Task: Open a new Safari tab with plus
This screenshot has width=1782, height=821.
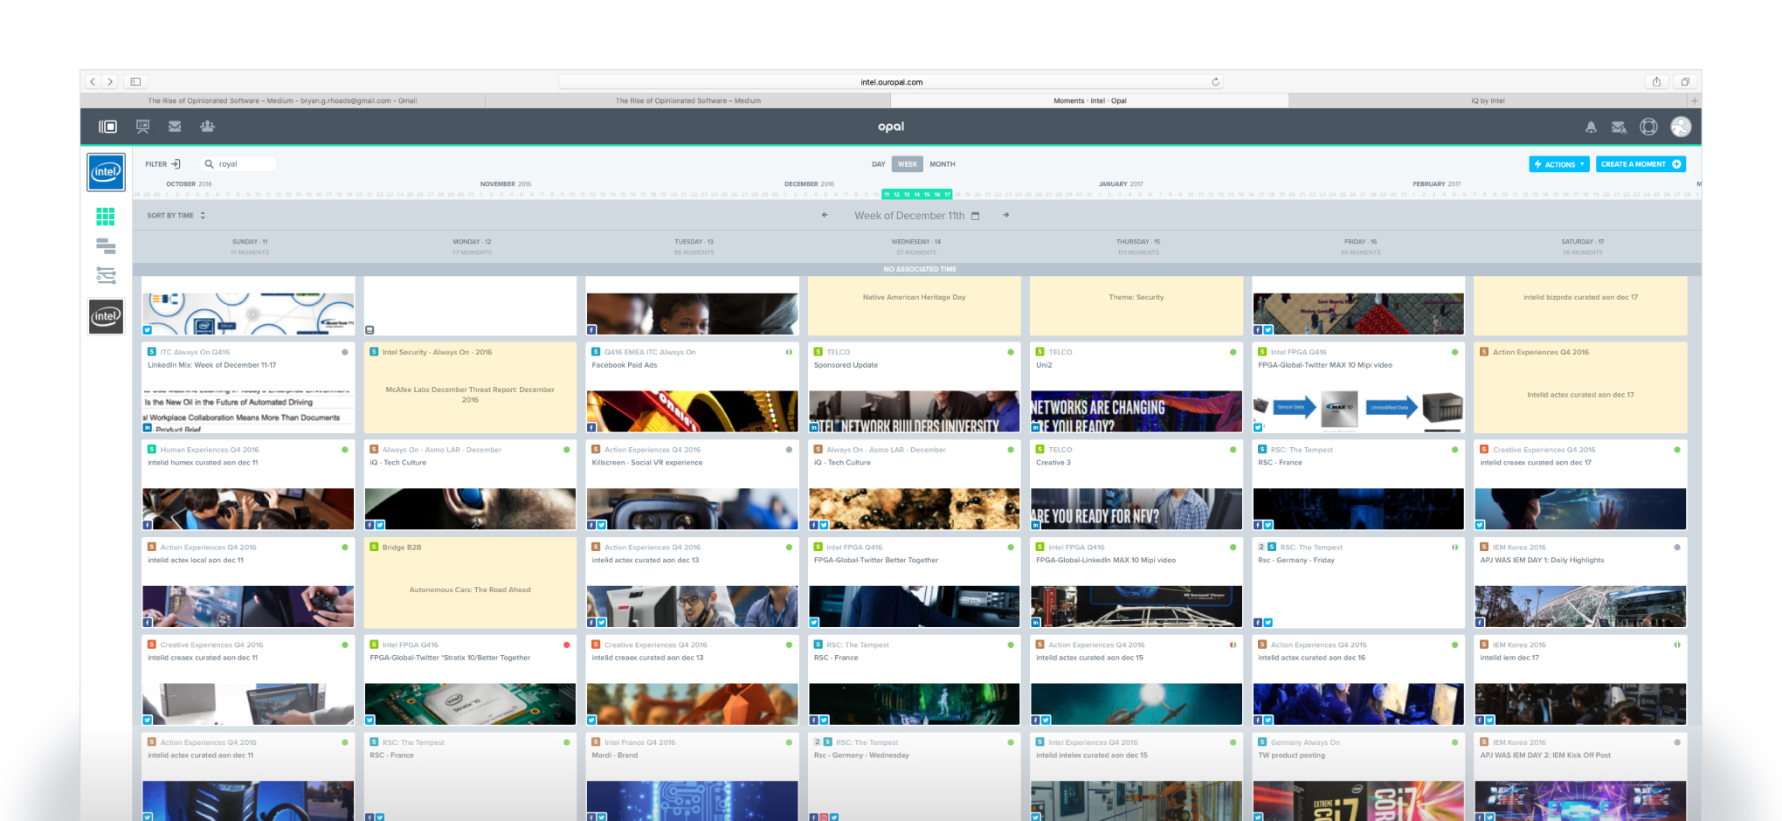Action: [x=1695, y=100]
